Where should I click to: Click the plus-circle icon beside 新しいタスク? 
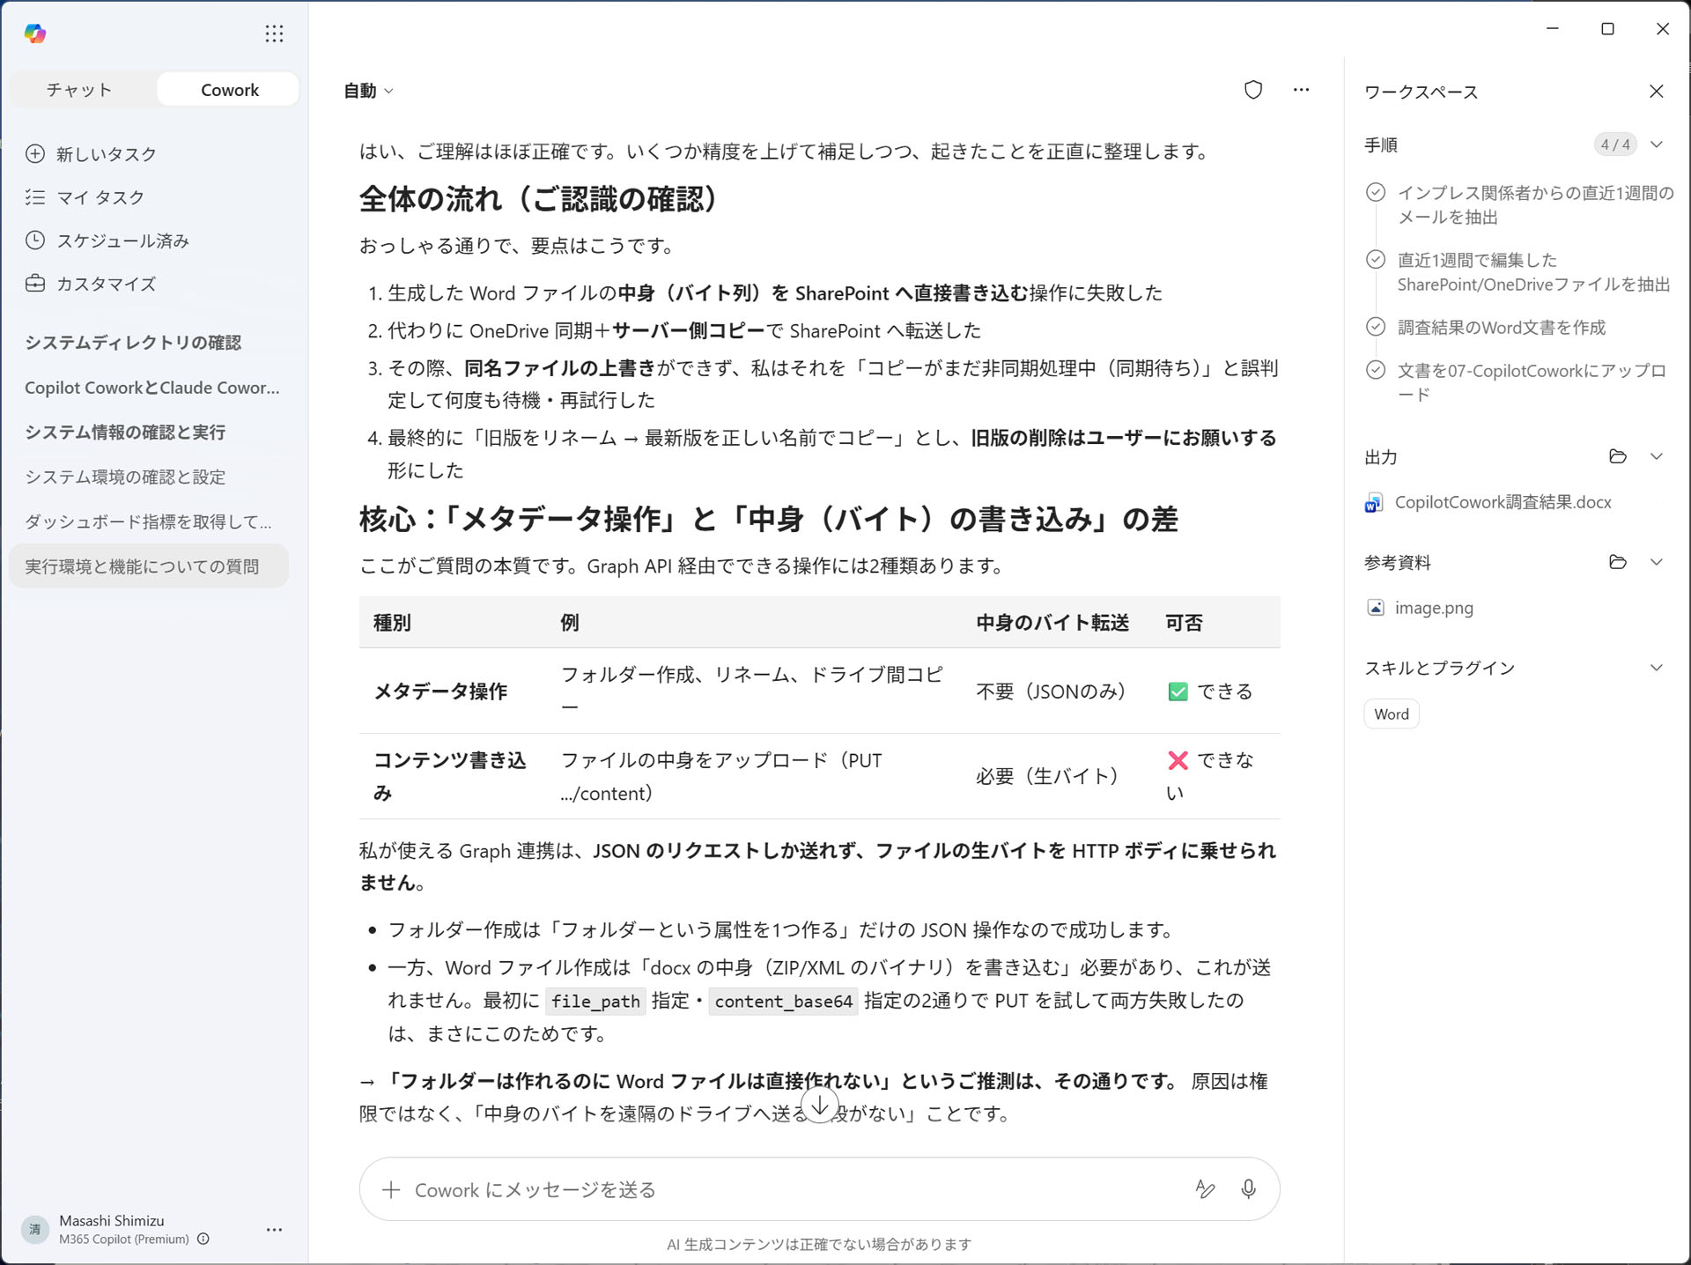[35, 154]
